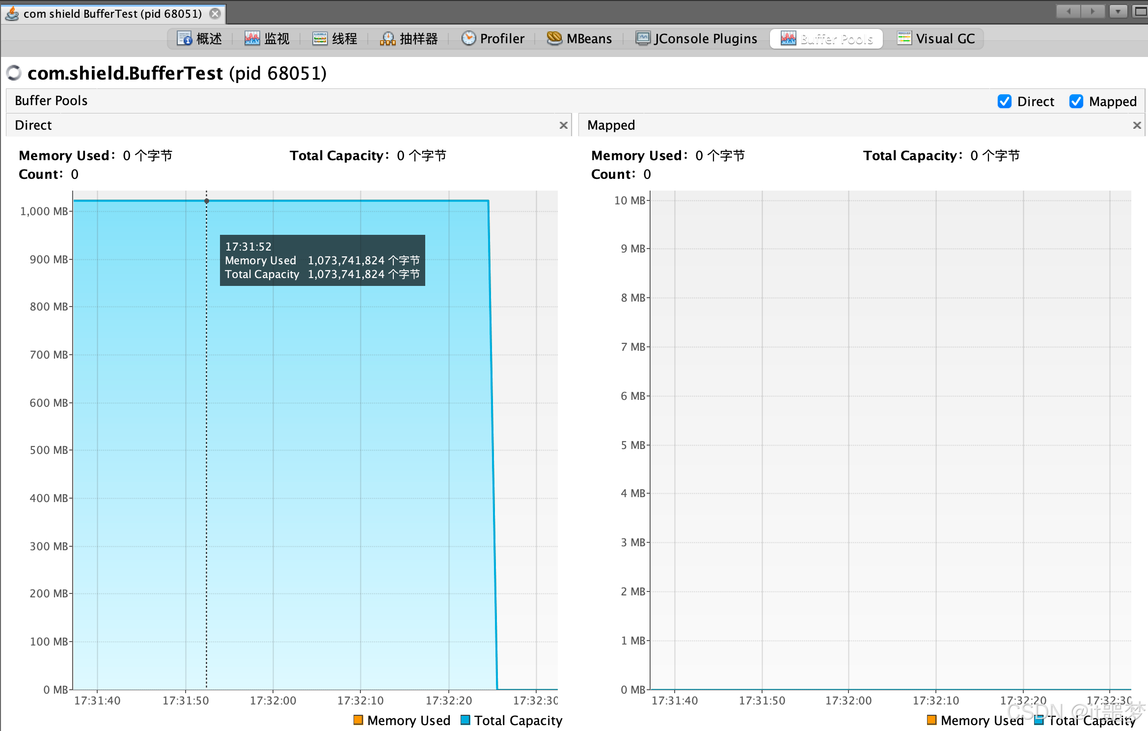The height and width of the screenshot is (731, 1148).
Task: Click the 监视 monitor chart icon
Action: pos(252,38)
